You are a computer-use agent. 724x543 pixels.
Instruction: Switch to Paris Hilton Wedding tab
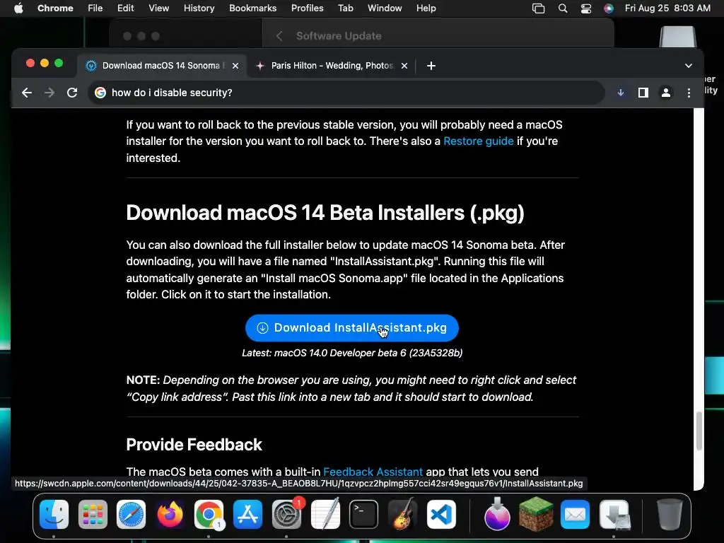pos(332,66)
